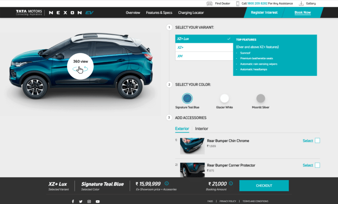Open the Tata Motors logo

pyautogui.click(x=29, y=12)
